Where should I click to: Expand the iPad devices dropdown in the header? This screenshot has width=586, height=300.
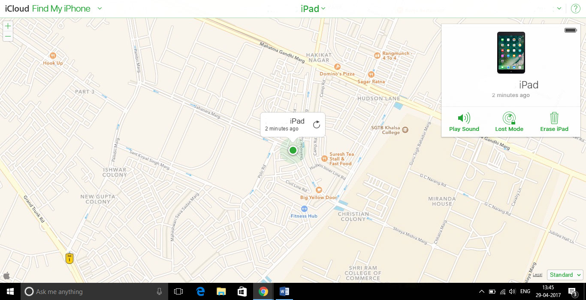click(313, 9)
